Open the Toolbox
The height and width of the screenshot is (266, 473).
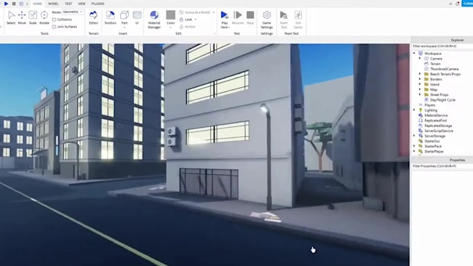(111, 17)
